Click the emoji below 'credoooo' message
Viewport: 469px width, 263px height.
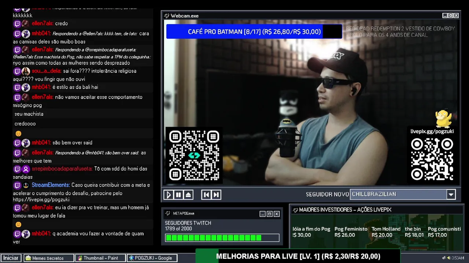[x=18, y=134]
